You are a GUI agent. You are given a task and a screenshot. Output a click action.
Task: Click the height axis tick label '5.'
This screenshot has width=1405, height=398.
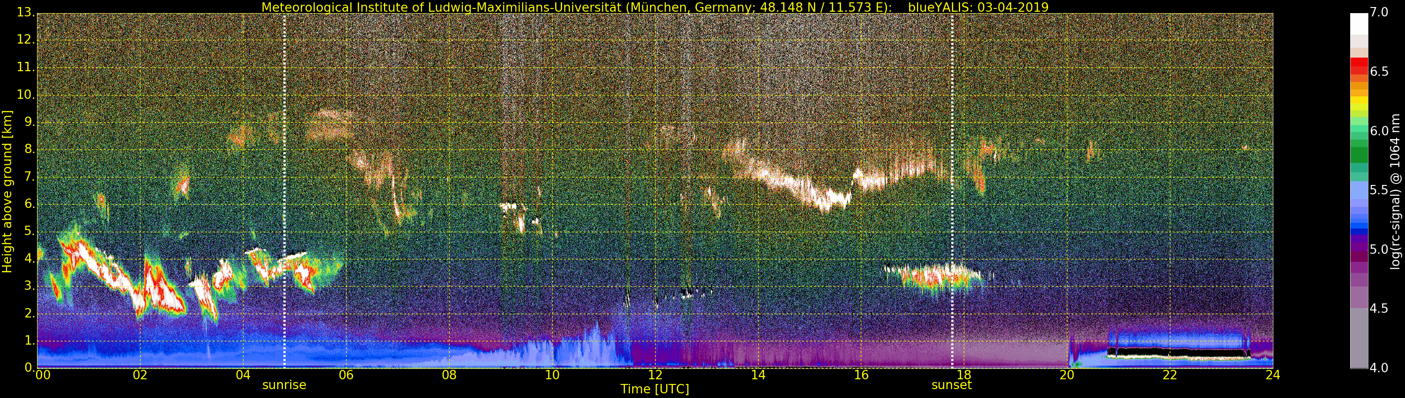click(x=30, y=231)
